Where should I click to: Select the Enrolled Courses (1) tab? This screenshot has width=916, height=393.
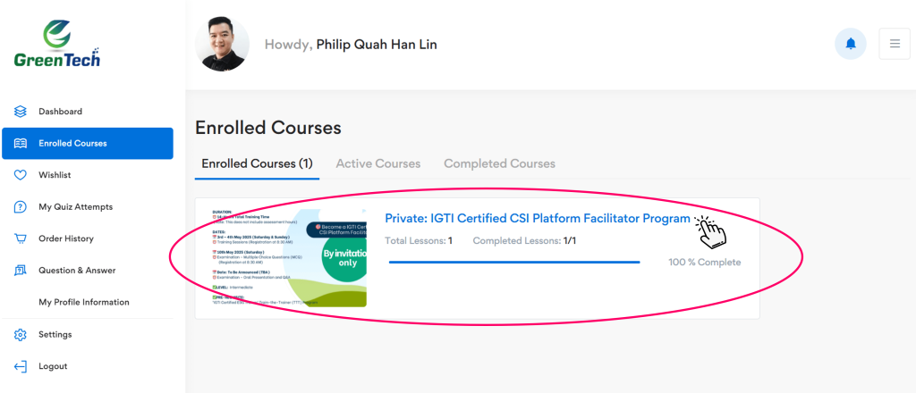[x=257, y=163]
